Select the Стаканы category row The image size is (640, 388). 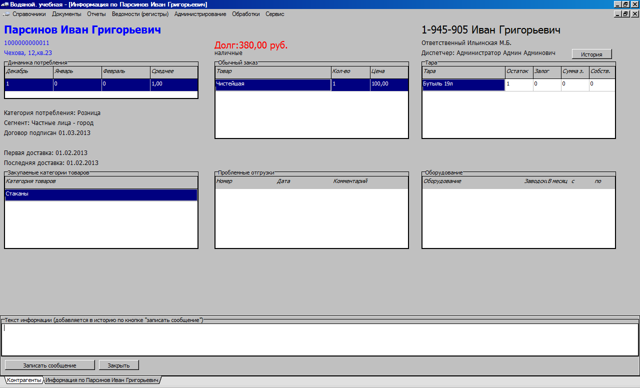(101, 194)
